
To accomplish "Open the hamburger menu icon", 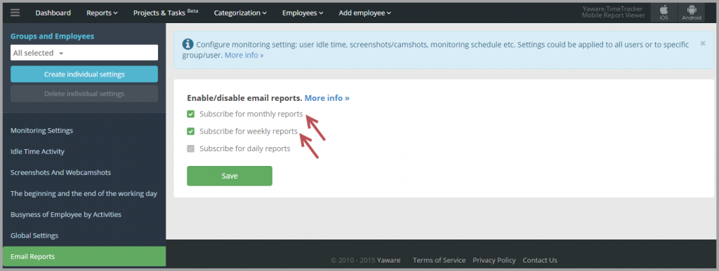I will tap(15, 13).
